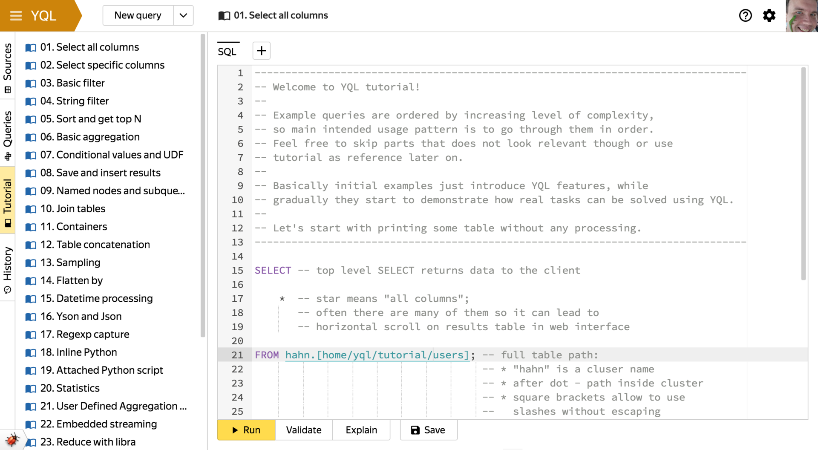The width and height of the screenshot is (818, 450).
Task: Save the query
Action: point(429,430)
